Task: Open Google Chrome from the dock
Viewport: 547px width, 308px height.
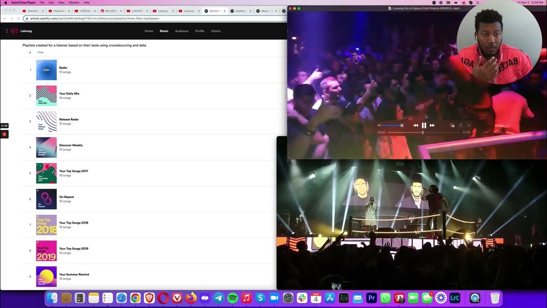Action: (135, 298)
